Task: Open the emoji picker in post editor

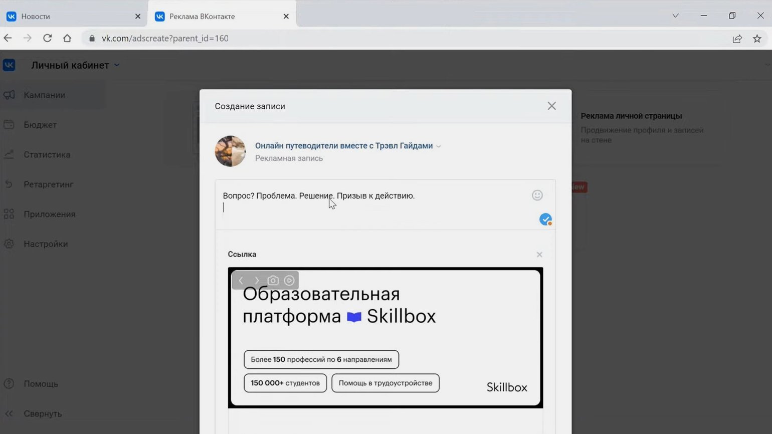Action: 537,195
